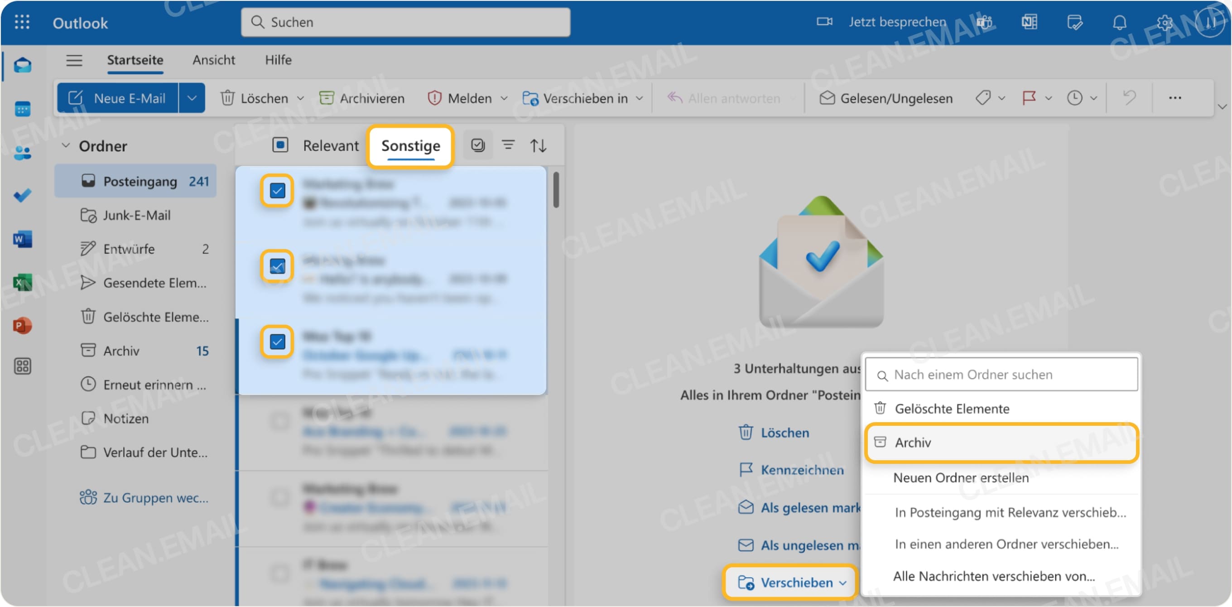Open To Do checkmark app

click(23, 195)
